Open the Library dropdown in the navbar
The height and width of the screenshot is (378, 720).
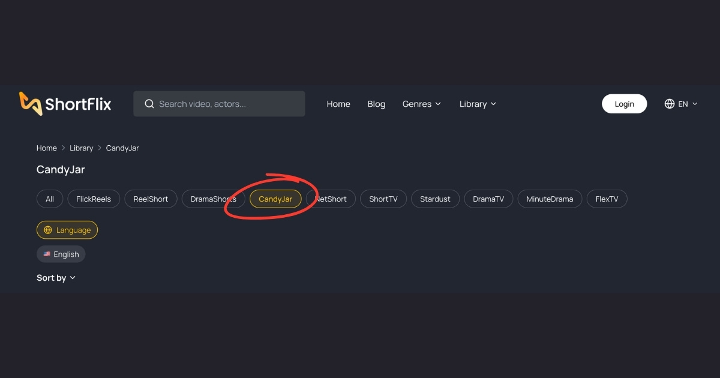tap(477, 103)
